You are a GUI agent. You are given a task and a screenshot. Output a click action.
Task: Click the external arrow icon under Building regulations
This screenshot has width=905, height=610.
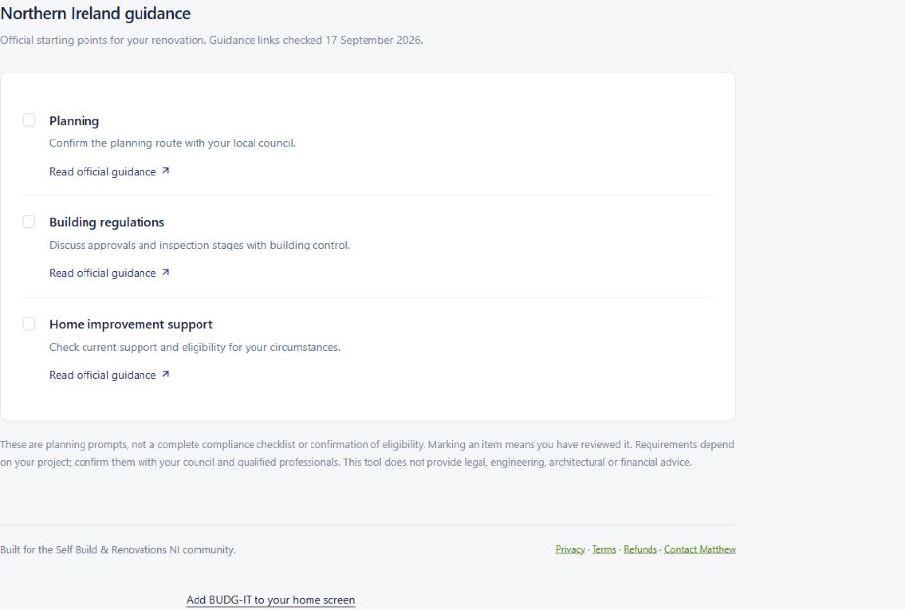point(166,272)
